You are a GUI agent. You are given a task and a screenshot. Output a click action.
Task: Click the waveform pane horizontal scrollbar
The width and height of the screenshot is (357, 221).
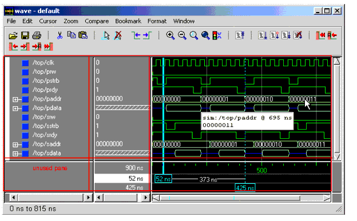click(x=241, y=198)
